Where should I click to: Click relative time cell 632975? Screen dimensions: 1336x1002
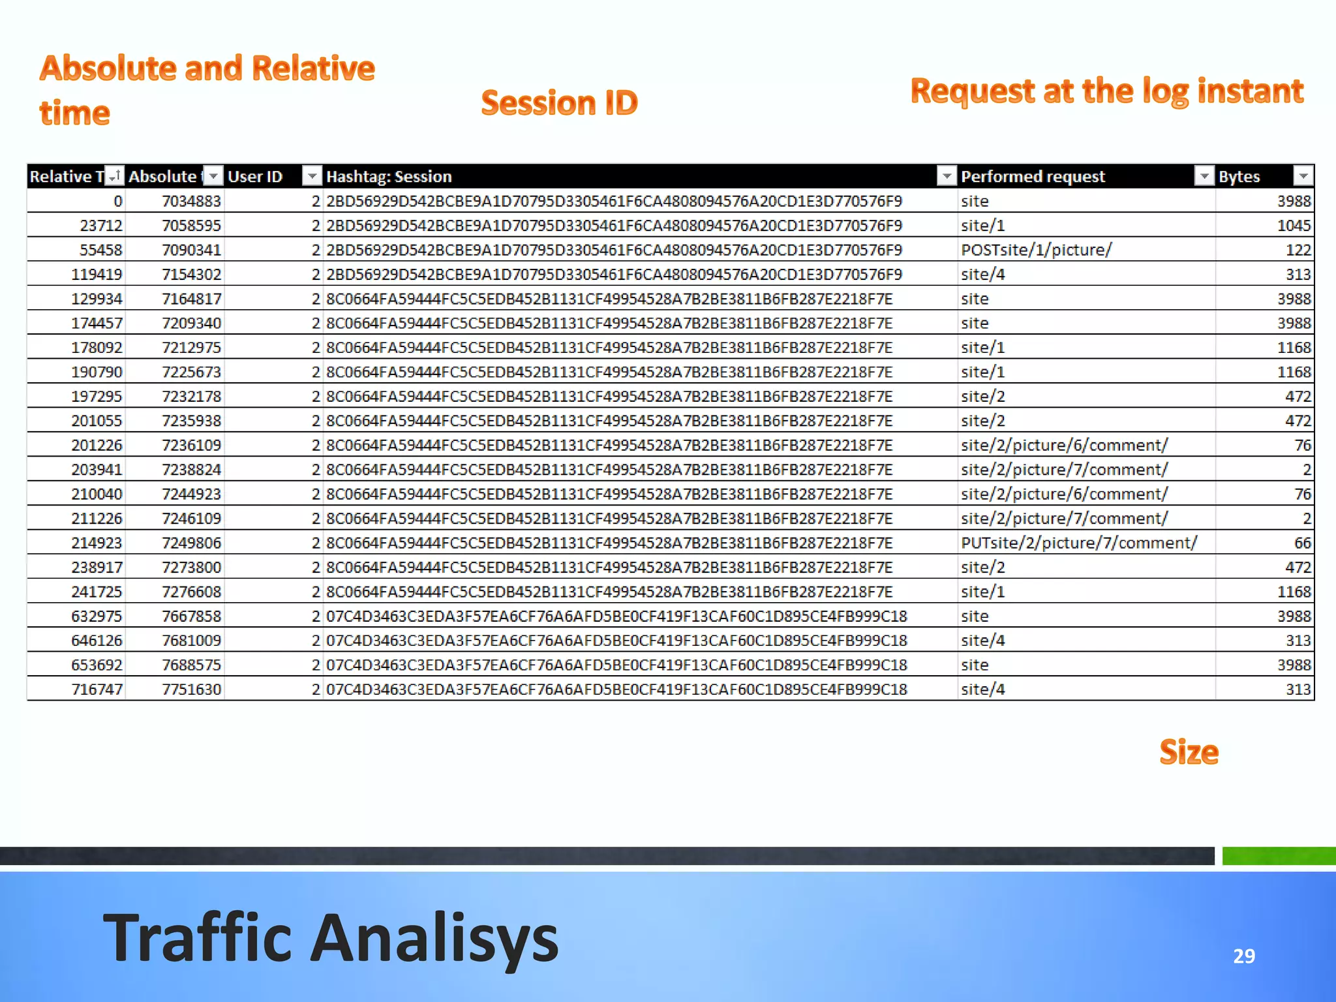pos(76,616)
